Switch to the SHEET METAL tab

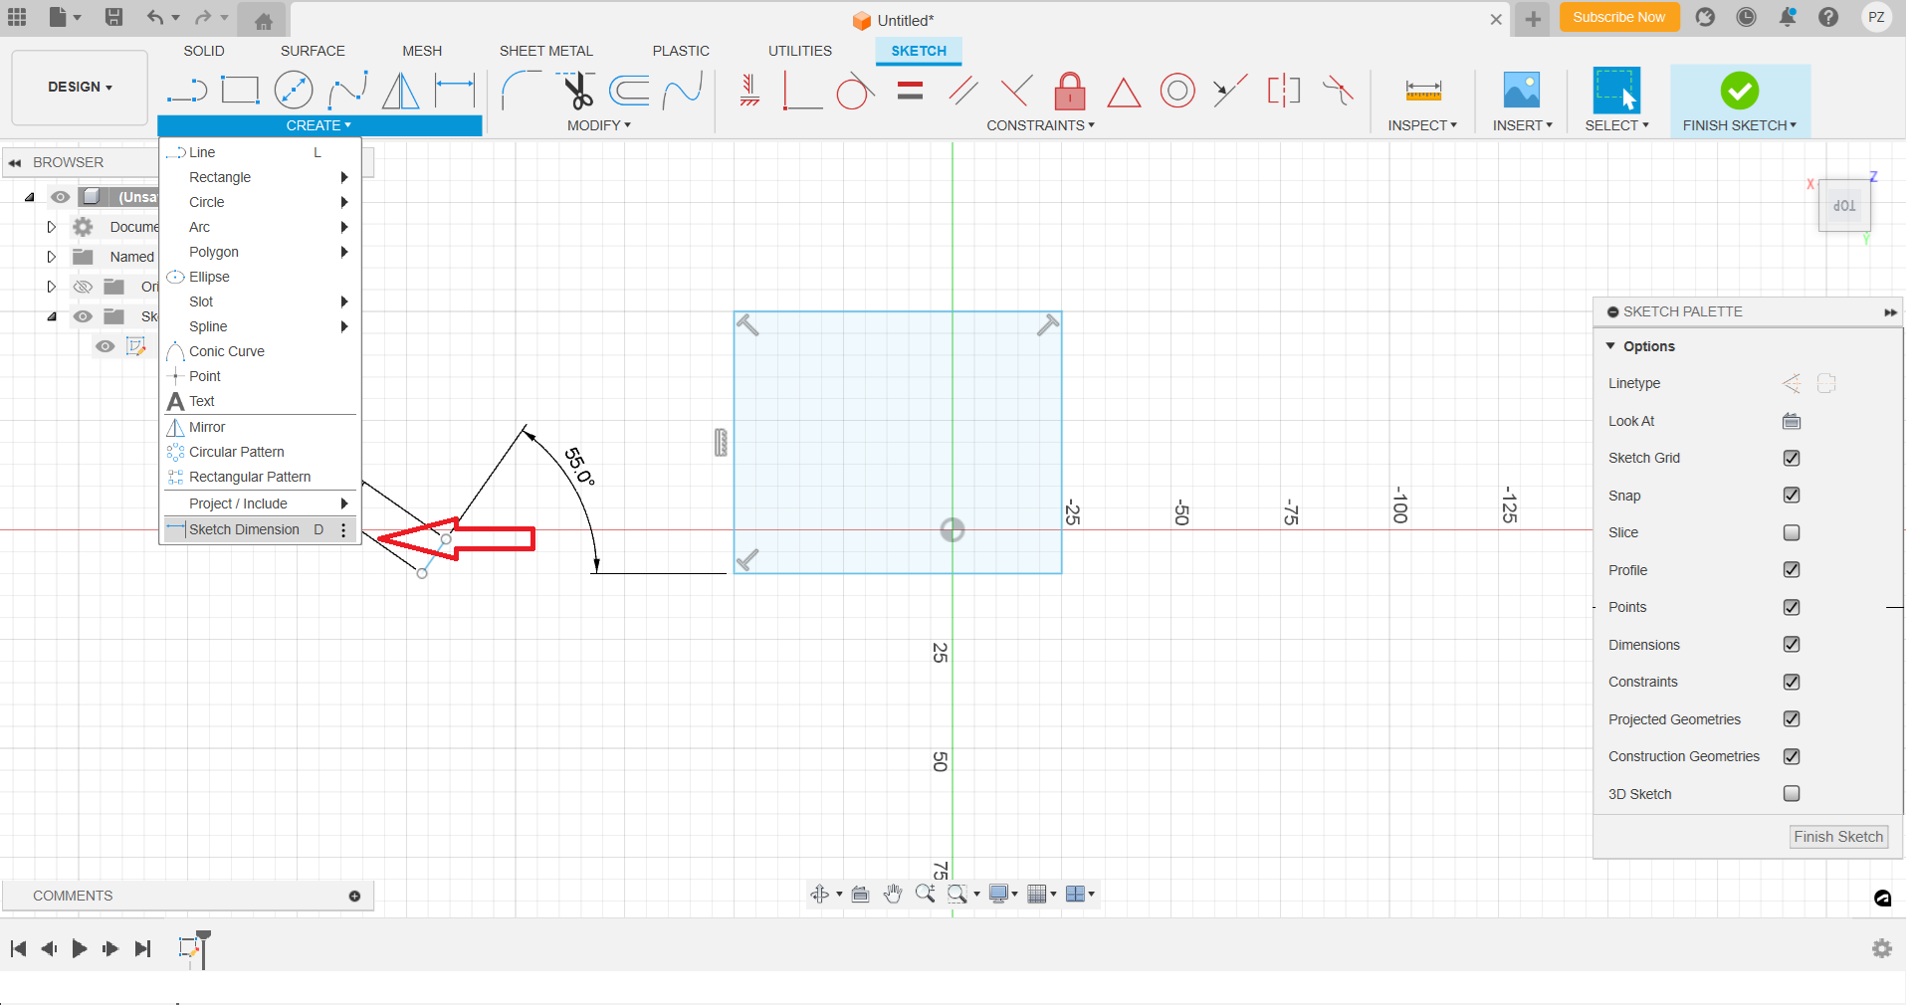[545, 51]
